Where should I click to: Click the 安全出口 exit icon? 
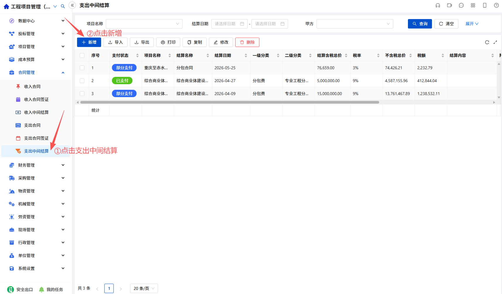[x=11, y=290]
